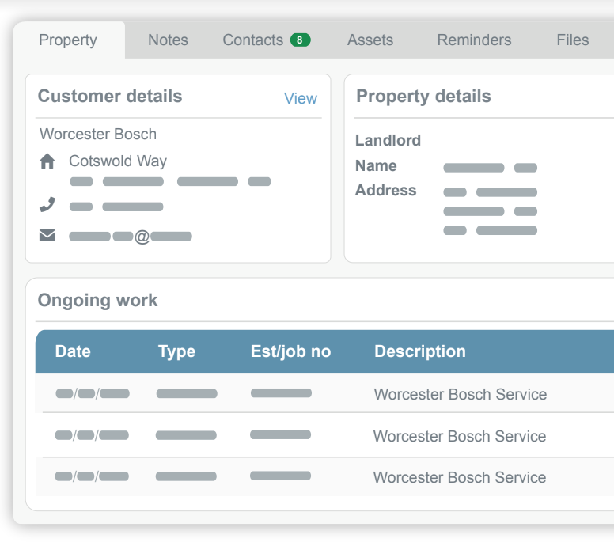Open second Worcester Bosch Service row
The width and height of the screenshot is (614, 546).
[x=324, y=435]
